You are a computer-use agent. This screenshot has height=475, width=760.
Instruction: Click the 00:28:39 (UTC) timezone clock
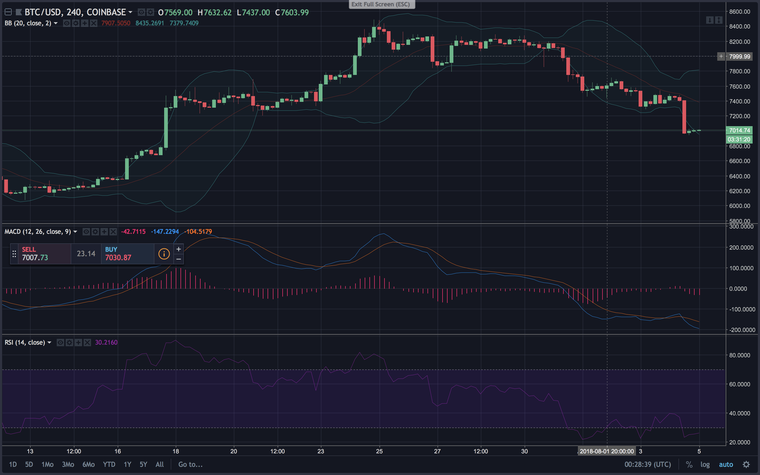pyautogui.click(x=648, y=464)
